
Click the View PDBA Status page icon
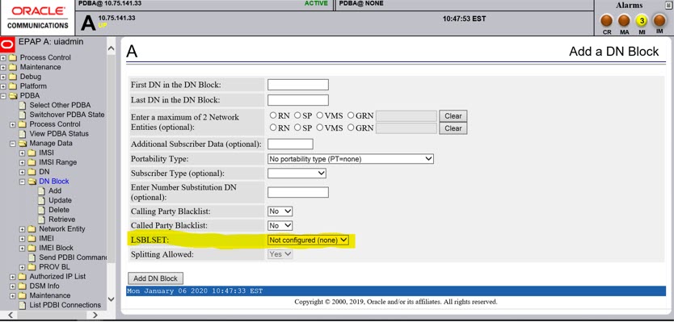pos(23,133)
